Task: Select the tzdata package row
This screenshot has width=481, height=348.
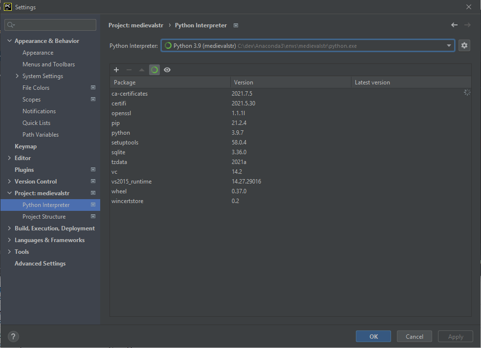Action: [290, 162]
